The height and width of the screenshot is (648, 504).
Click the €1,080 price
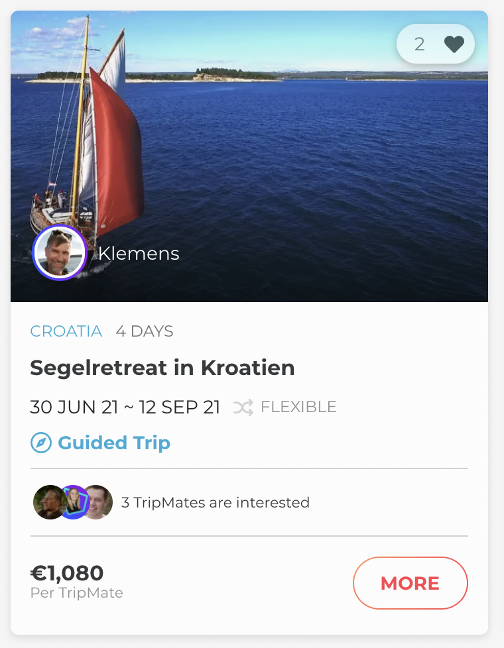(x=67, y=572)
